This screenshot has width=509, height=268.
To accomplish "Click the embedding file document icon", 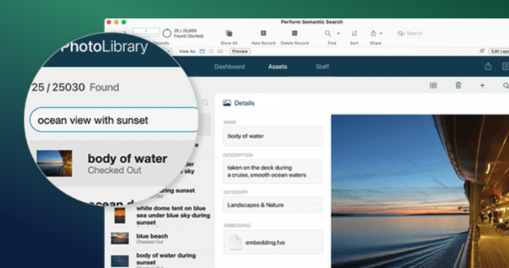I will point(236,243).
